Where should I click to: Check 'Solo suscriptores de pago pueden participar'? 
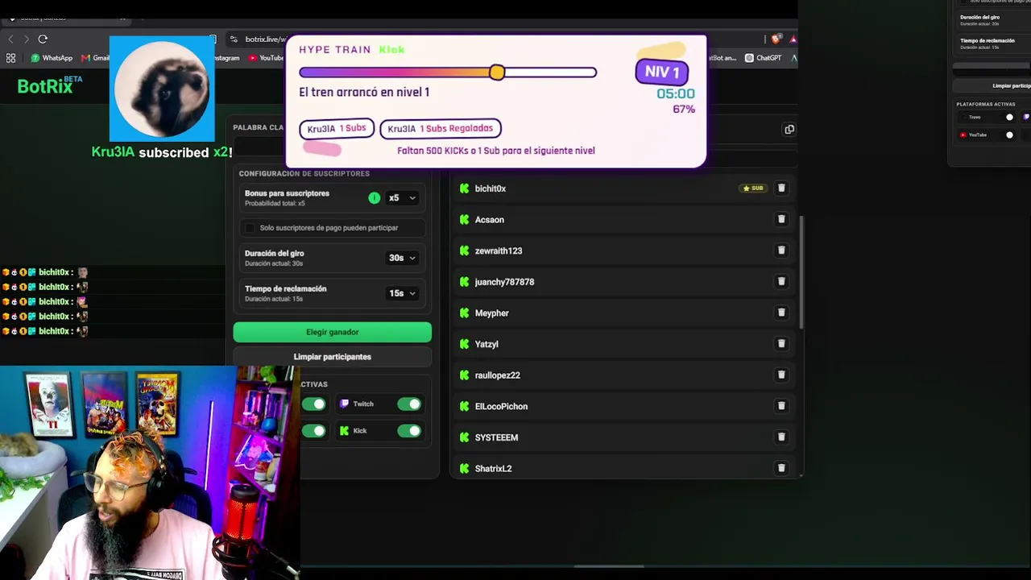tap(250, 228)
